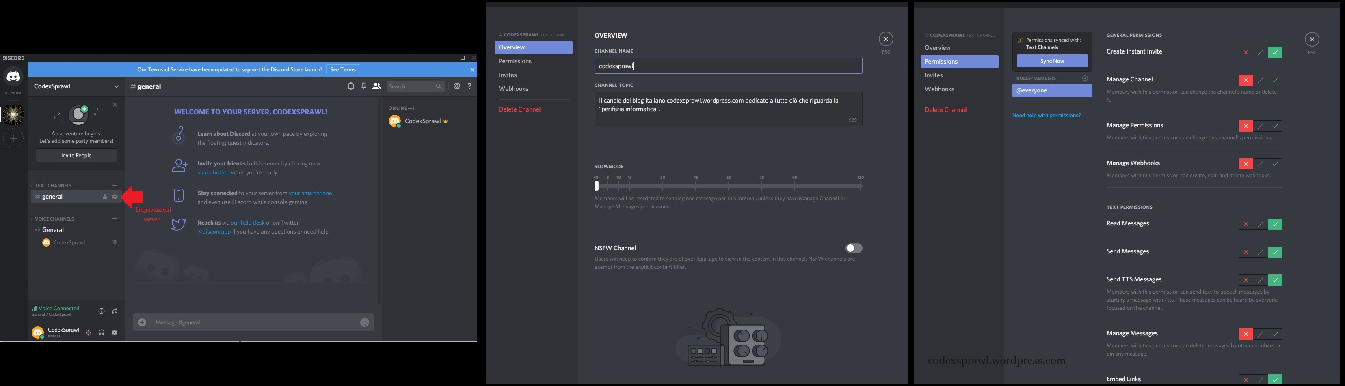Deny Read Messages permission
1345x386 pixels.
click(1245, 224)
